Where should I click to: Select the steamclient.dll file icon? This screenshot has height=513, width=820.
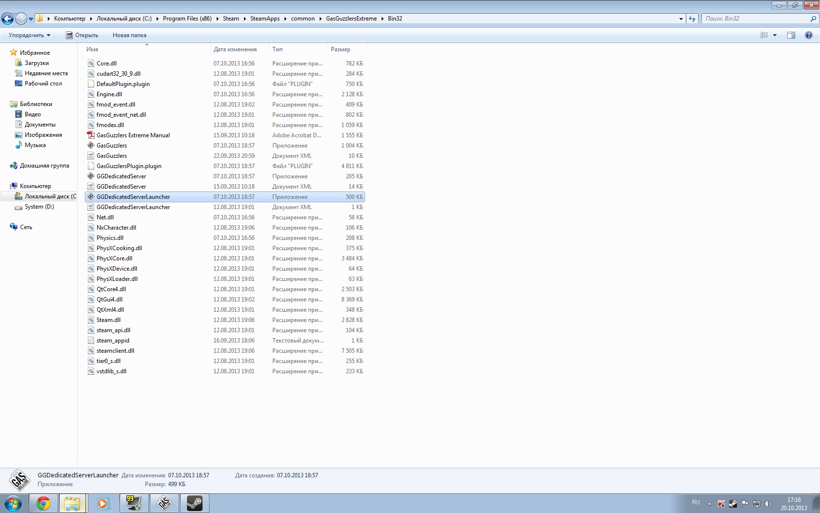click(91, 351)
